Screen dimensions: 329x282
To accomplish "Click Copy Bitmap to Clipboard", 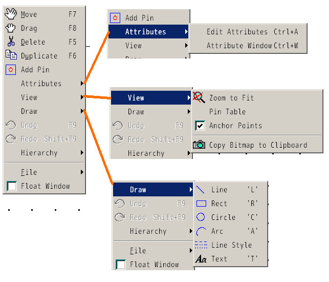I will (x=258, y=145).
